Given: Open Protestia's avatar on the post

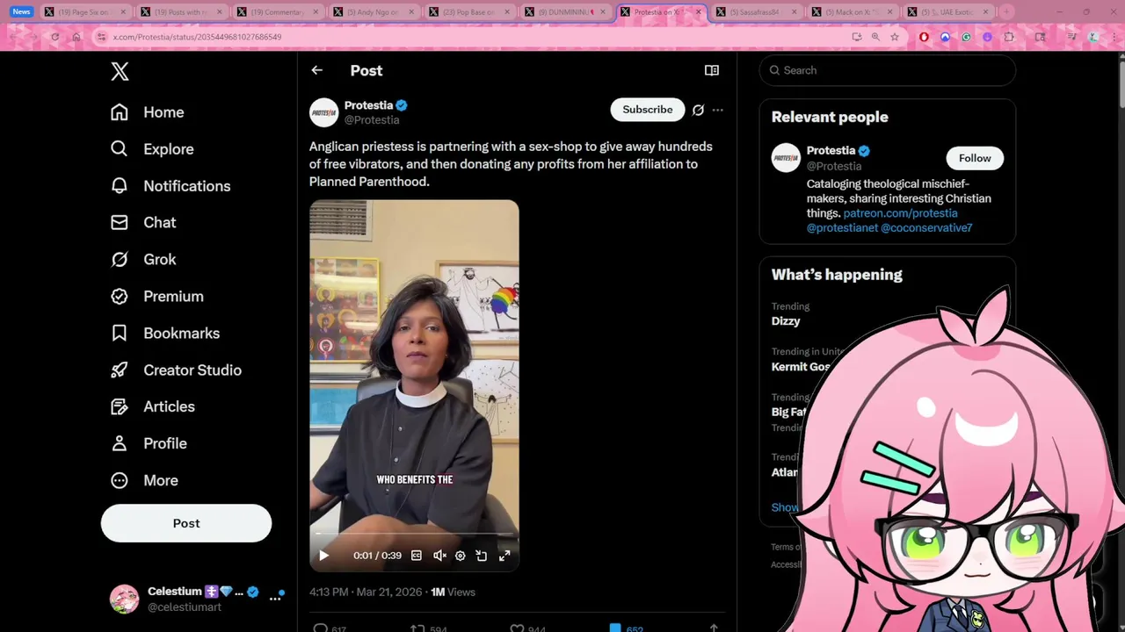Looking at the screenshot, I should click(x=323, y=112).
